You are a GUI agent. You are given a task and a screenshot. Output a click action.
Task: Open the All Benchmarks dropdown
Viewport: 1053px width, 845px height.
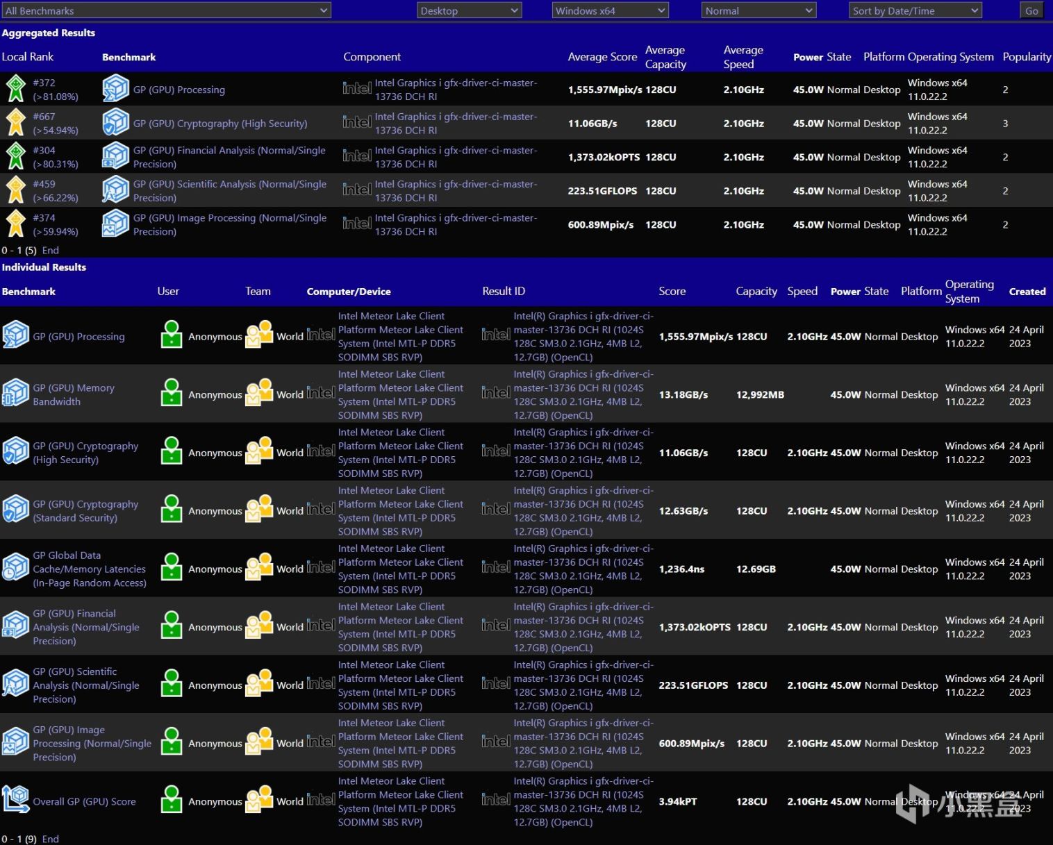[167, 10]
